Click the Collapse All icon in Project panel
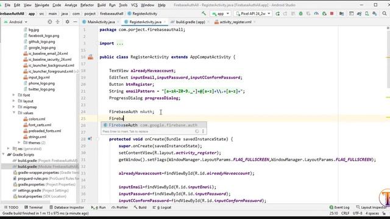The width and height of the screenshot is (390, 219). pos(57,22)
